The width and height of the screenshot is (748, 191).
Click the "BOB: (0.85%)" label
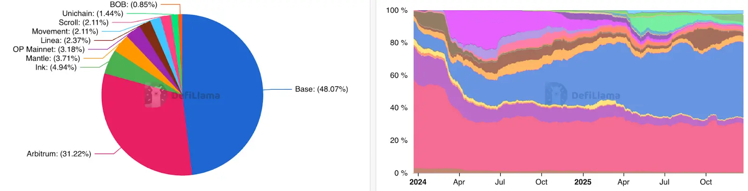(x=133, y=5)
